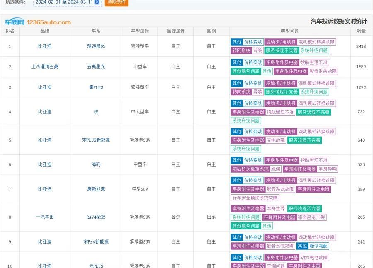Click the 中型SUV cell
The width and height of the screenshot is (373, 268).
(x=140, y=189)
